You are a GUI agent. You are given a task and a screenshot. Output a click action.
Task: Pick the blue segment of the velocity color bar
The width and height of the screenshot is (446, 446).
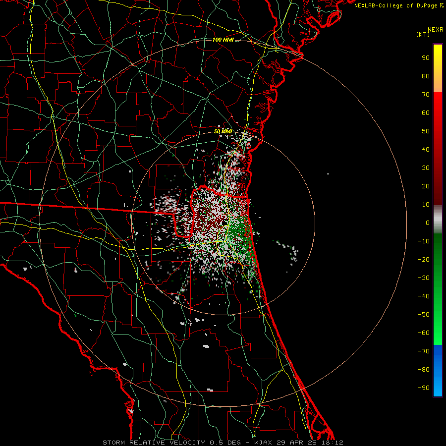tap(438, 370)
